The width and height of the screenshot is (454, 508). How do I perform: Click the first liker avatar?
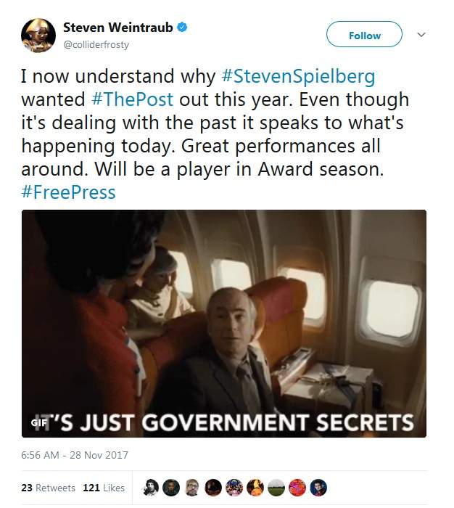click(x=151, y=488)
